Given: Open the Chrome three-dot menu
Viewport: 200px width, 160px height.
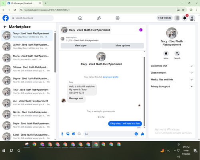Looking at the screenshot, I should tap(197, 10).
